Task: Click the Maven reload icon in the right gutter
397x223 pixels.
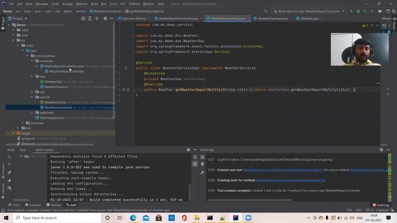Action: 385,26
